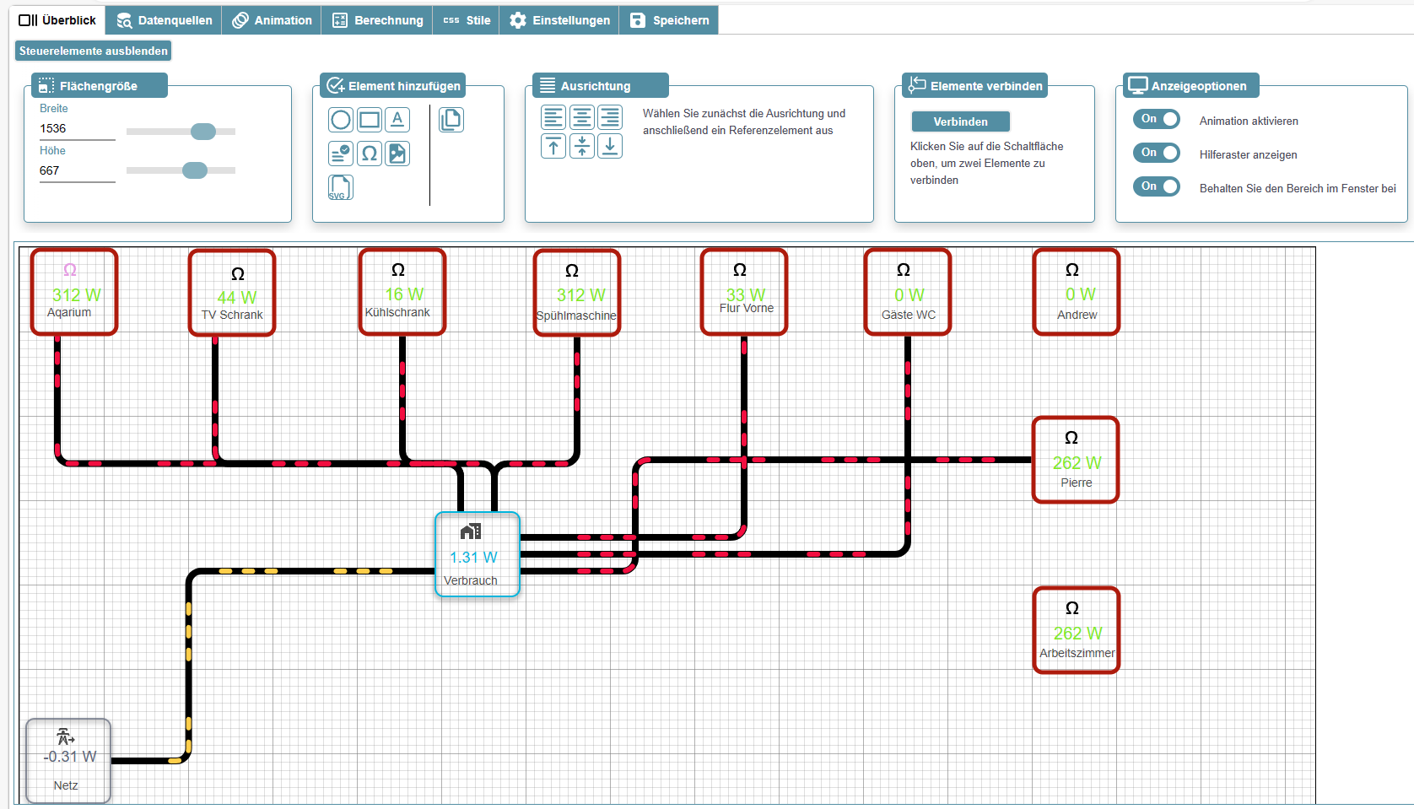Click the 'Anzeigeoptionen' panel header
Viewport: 1414px width, 809px height.
1191,86
